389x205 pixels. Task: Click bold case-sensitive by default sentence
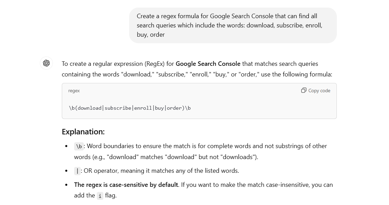tap(126, 185)
